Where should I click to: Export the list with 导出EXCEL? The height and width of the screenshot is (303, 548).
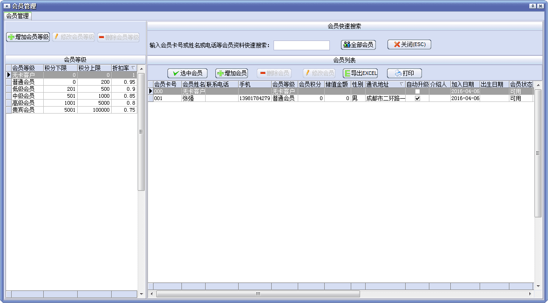[x=361, y=73]
